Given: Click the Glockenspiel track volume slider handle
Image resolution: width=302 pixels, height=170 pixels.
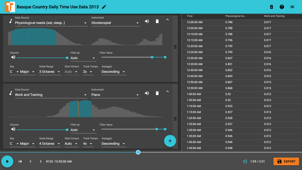Looking at the screenshot, I should 67,58.
